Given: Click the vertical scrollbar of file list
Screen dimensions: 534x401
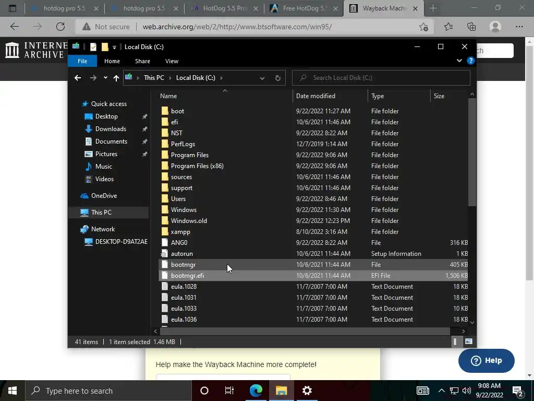Looking at the screenshot, I should [471, 152].
